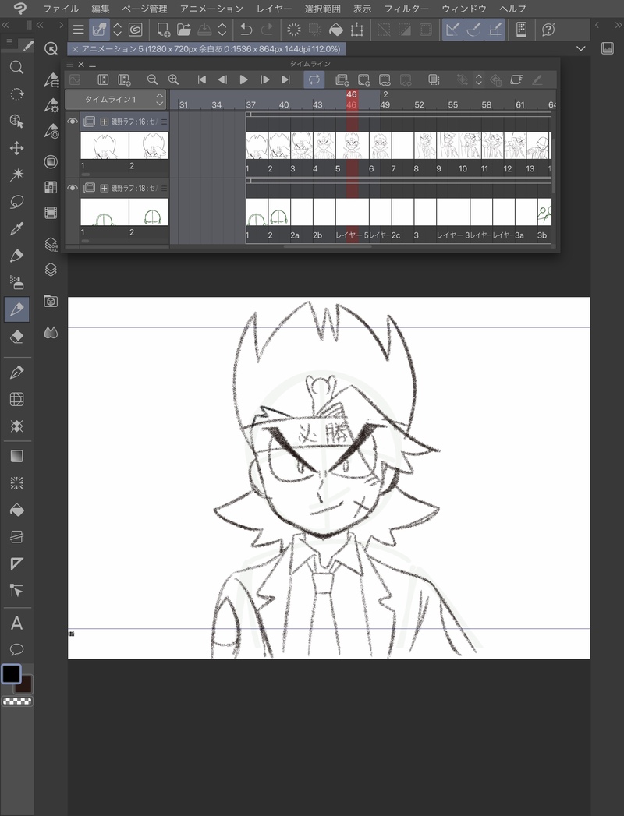This screenshot has width=624, height=816.
Task: Expand the 磯野ラフ:16 folder plus icon
Action: [105, 122]
